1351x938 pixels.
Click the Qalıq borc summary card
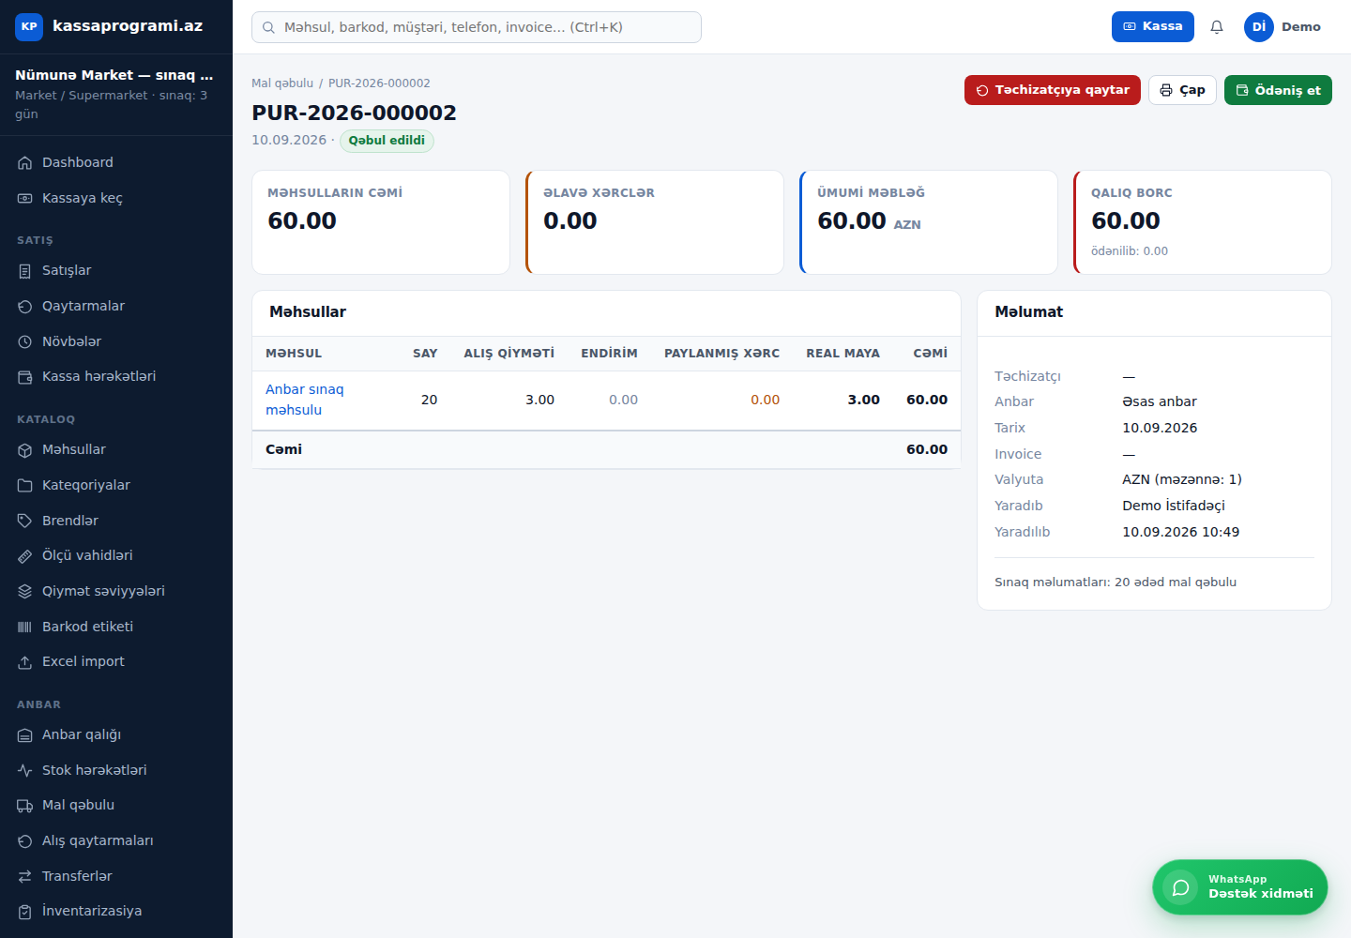coord(1203,222)
